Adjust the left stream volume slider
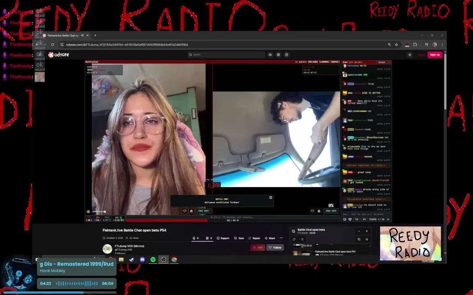 [99, 212]
